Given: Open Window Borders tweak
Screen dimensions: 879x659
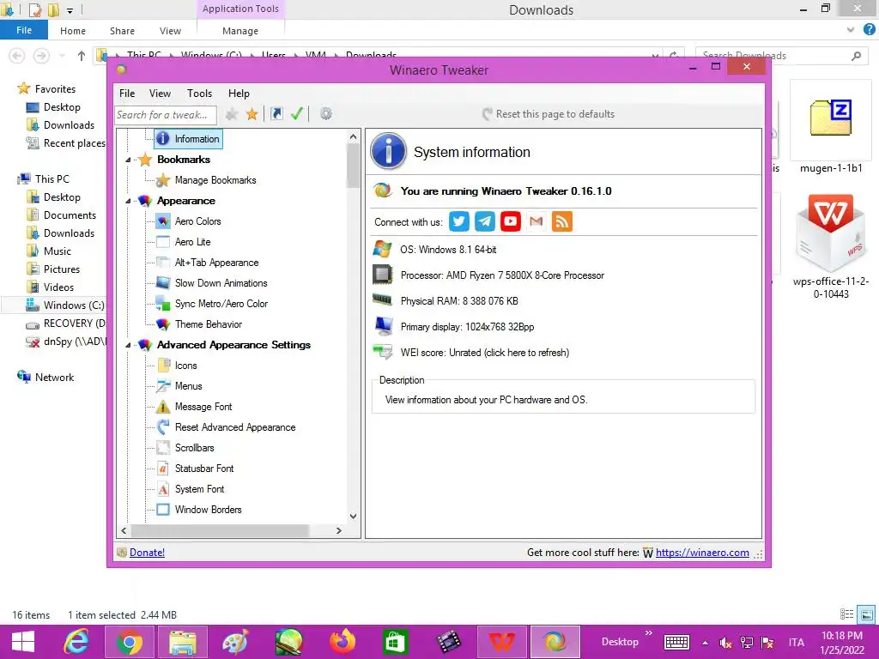Looking at the screenshot, I should point(208,510).
